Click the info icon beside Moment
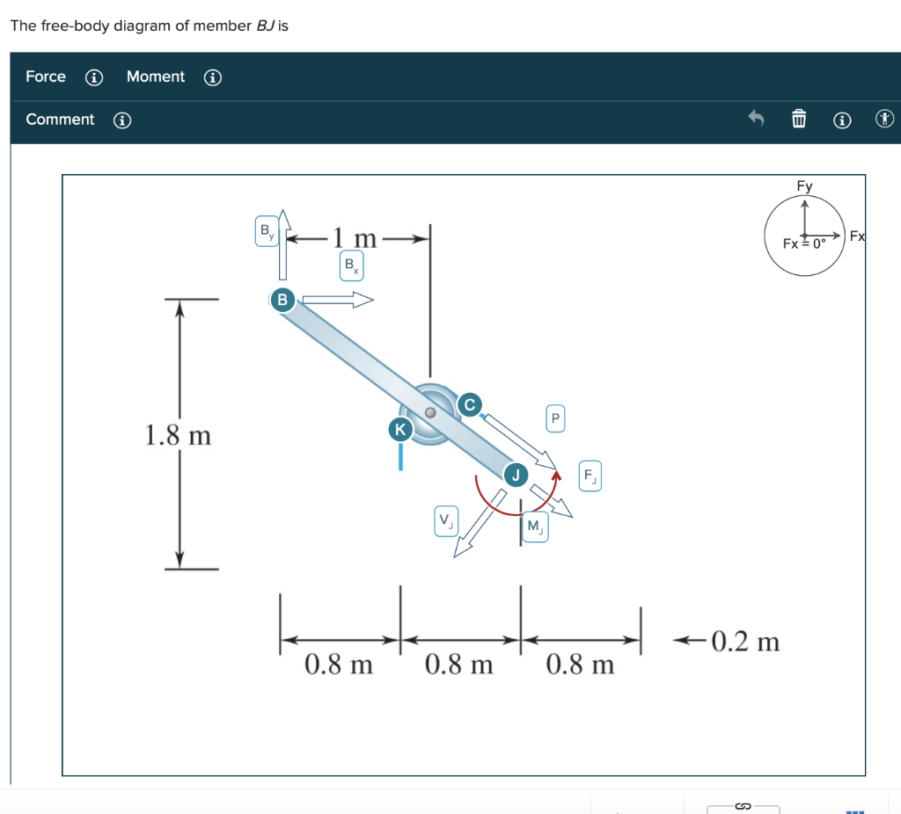 click(212, 77)
